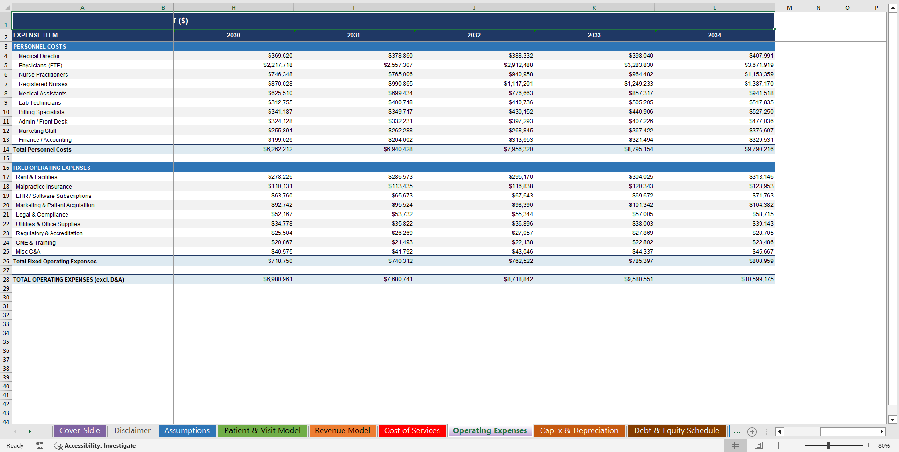Switch to the Revenue Model tab

[342, 431]
